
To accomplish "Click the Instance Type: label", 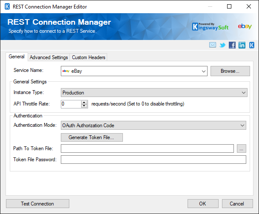I will point(28,92).
